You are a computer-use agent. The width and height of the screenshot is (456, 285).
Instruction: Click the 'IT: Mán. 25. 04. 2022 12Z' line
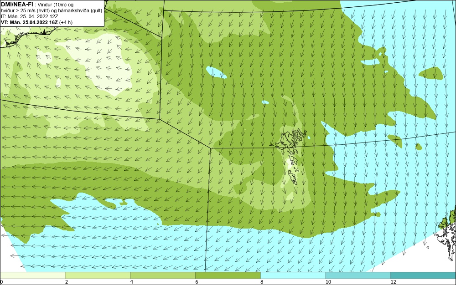(x=29, y=16)
